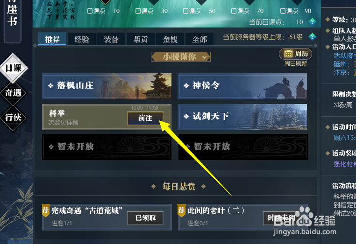Select the 日课 diamond sidebar icon
Viewport: 356px width, 244px height.
14,68
